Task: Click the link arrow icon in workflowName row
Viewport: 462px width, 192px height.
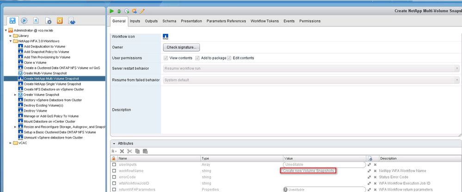Action: tap(370, 171)
